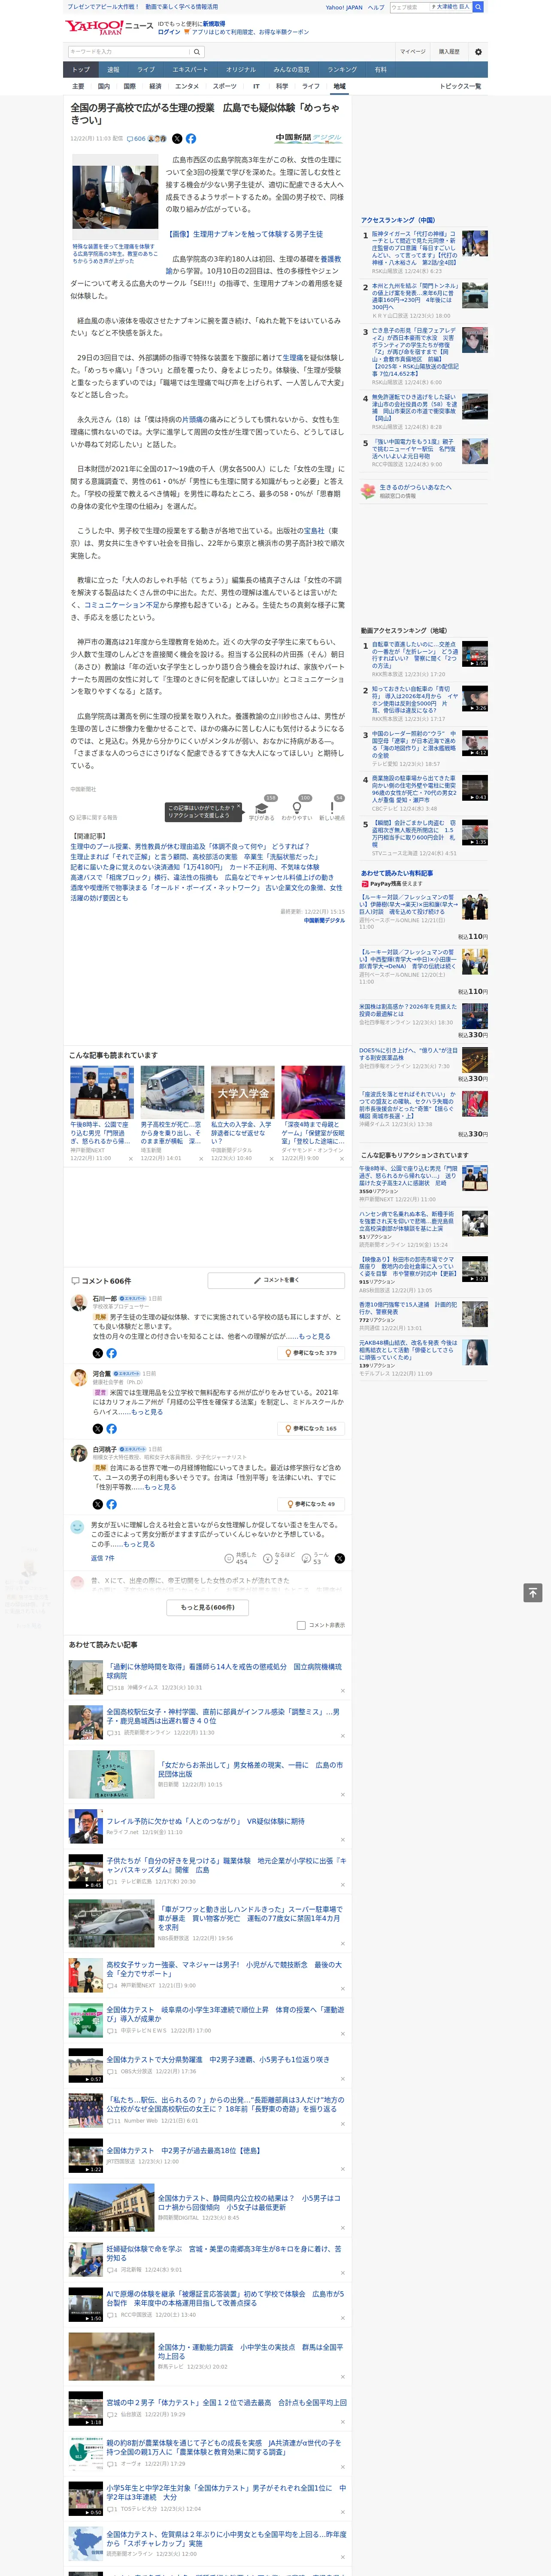
Task: Click 記事に関する報告 report icon link
Action: 94,818
